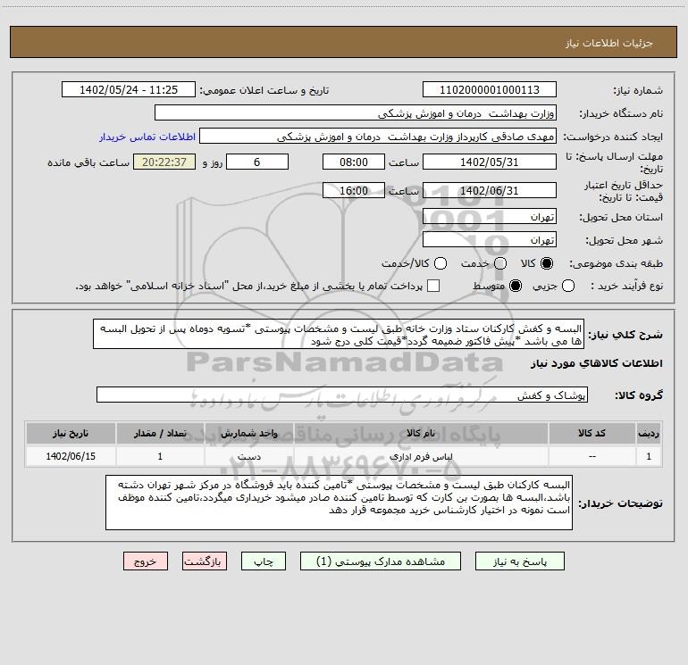688x665 pixels.
Task: Click the goods group field پوشاک و کفش
Action: [342, 395]
